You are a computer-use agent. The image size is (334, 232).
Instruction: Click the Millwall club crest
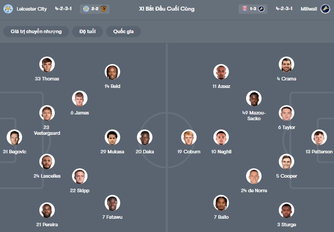point(325,9)
